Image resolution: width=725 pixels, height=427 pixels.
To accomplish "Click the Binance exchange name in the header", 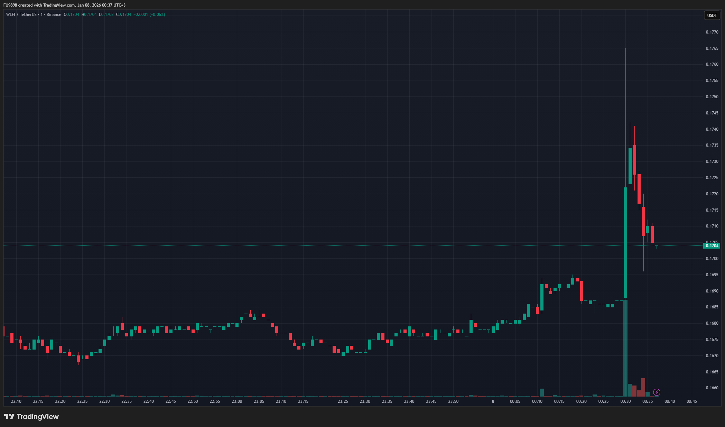I will tap(54, 15).
